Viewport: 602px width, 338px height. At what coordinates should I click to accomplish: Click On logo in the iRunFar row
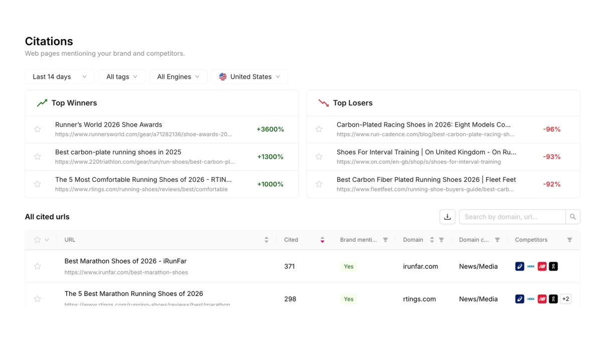553,266
